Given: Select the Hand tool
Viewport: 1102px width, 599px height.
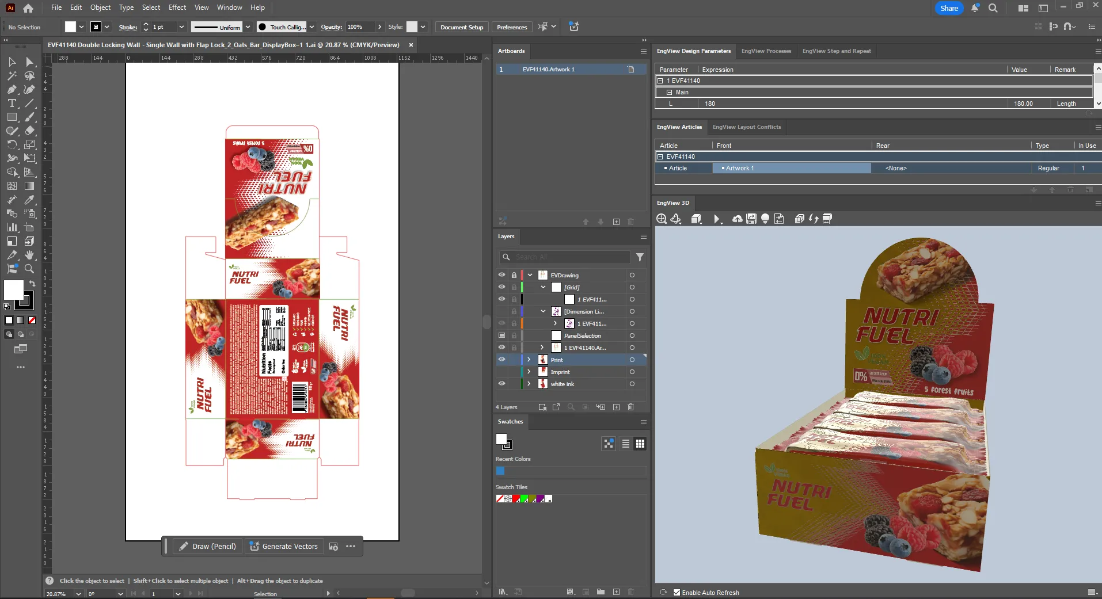Looking at the screenshot, I should pyautogui.click(x=29, y=255).
